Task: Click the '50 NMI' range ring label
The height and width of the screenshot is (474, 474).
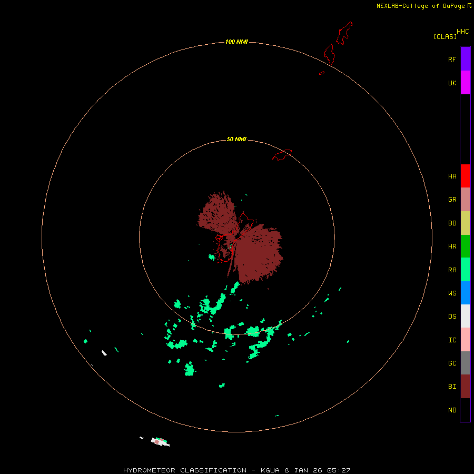Action: coord(236,139)
